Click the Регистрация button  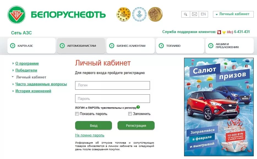tap(136, 125)
